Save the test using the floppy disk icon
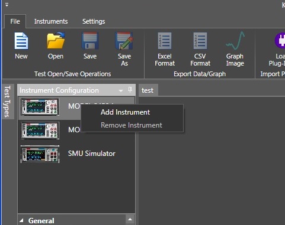285x225 pixels. coord(90,41)
